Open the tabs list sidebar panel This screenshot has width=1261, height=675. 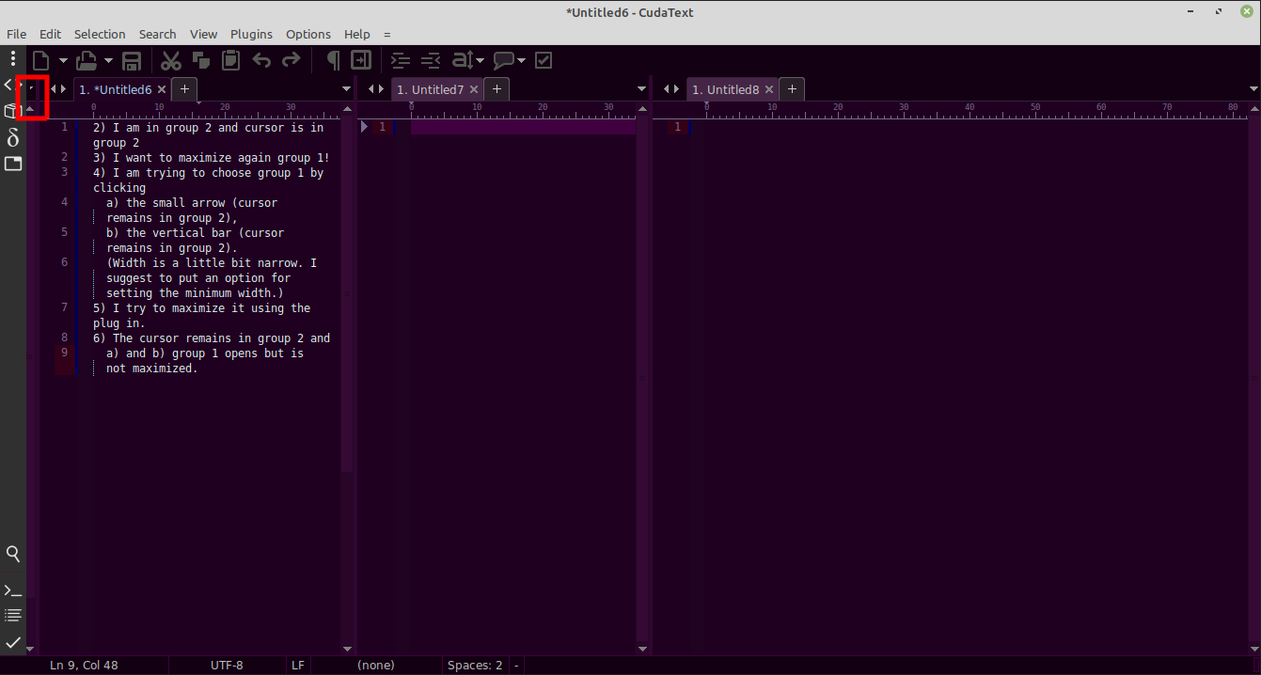click(x=13, y=164)
